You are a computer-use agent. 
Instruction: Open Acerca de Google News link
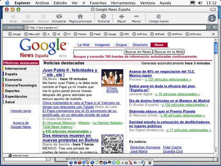(x=21, y=125)
